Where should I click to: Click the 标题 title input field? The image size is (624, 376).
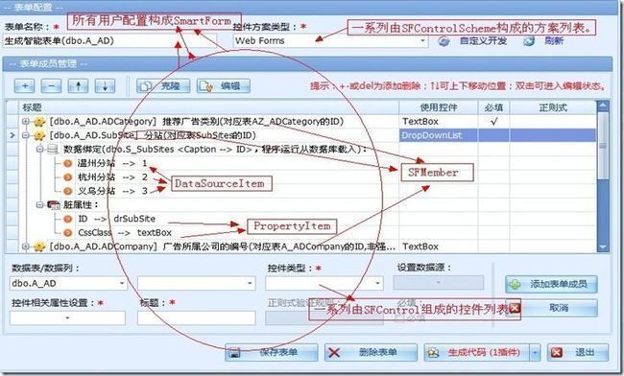tap(196, 318)
